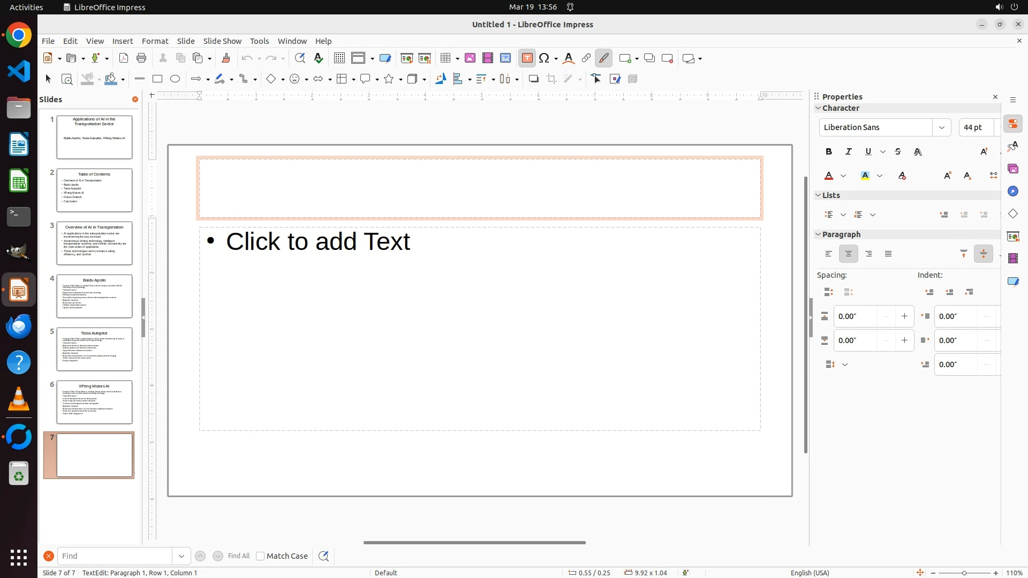Enable the Match Case checkbox
Viewport: 1028px width, 578px height.
260,556
